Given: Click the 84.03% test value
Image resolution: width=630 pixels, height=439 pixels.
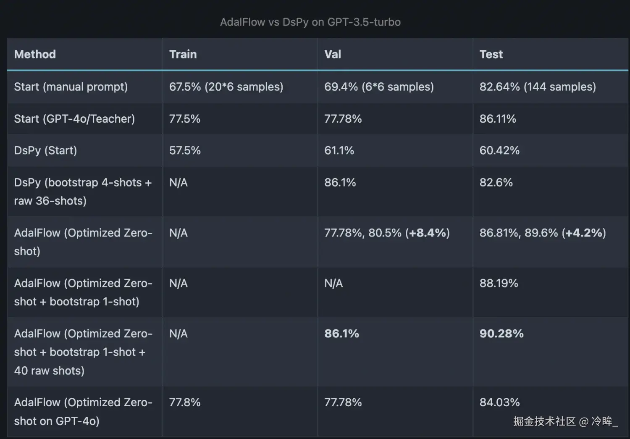Looking at the screenshot, I should tap(499, 402).
